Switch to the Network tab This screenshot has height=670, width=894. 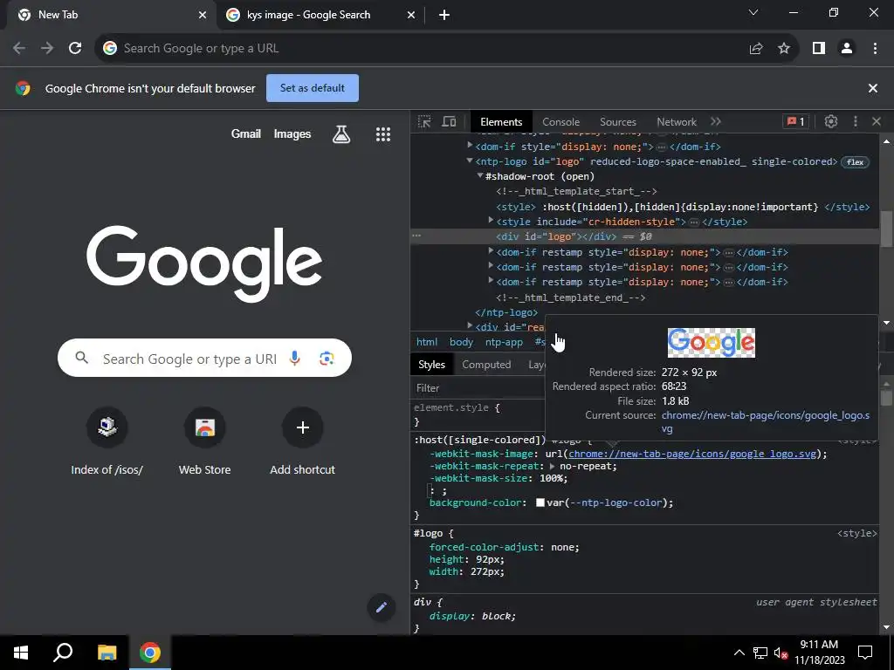click(677, 121)
